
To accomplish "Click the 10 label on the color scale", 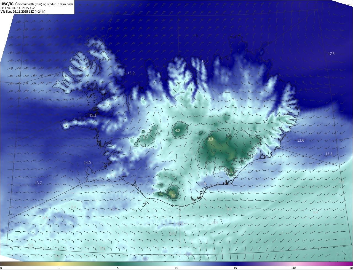I will coord(176,268).
